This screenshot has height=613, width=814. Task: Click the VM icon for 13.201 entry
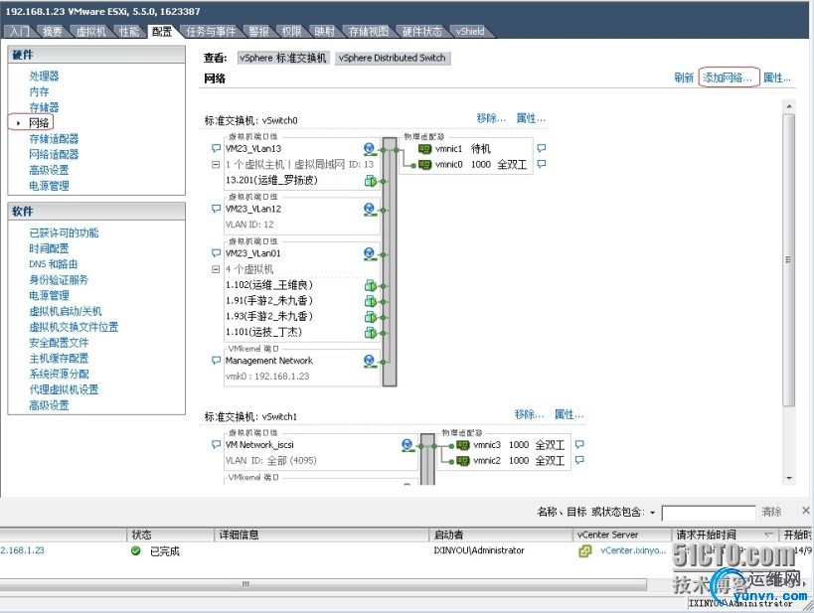tap(370, 181)
